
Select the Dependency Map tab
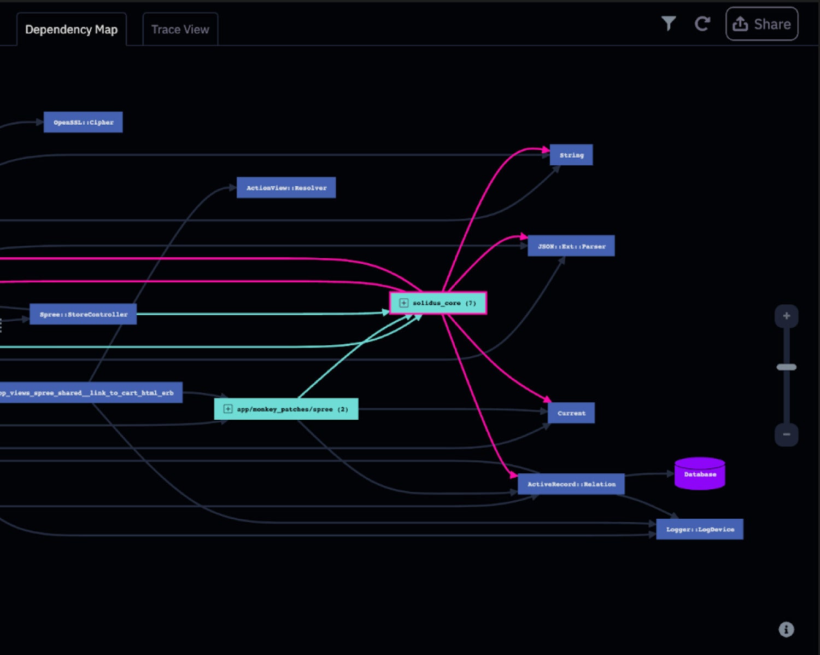72,30
